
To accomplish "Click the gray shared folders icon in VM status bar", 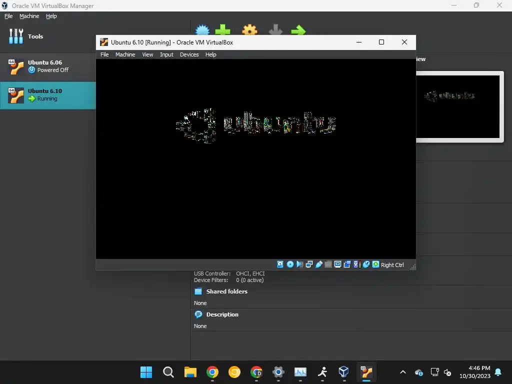I will click(x=328, y=264).
